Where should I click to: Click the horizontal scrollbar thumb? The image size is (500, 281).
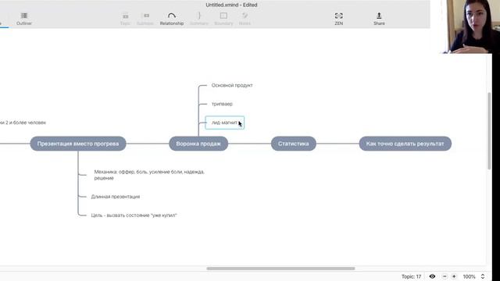[x=280, y=269]
